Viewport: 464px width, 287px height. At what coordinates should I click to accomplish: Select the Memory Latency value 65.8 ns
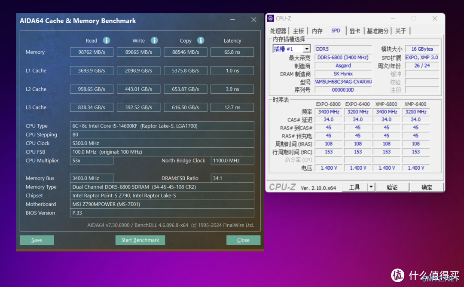232,52
